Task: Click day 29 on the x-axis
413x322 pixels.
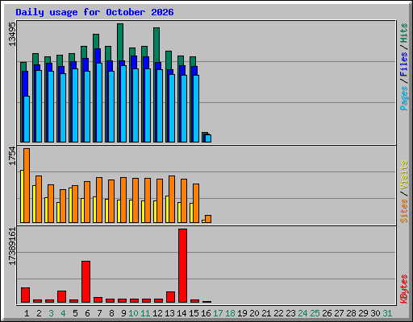Action: (x=363, y=313)
